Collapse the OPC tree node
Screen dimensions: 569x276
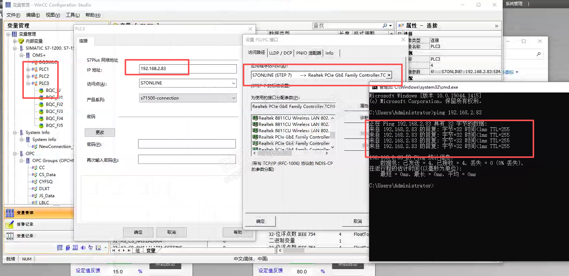coord(15,154)
